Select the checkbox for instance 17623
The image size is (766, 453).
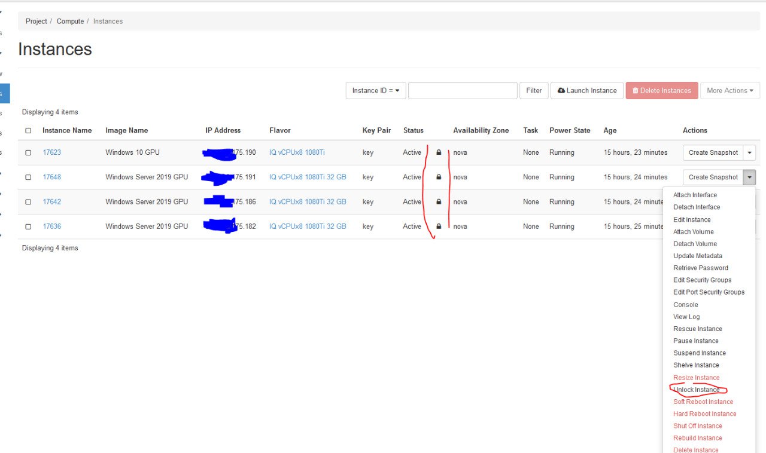(28, 152)
